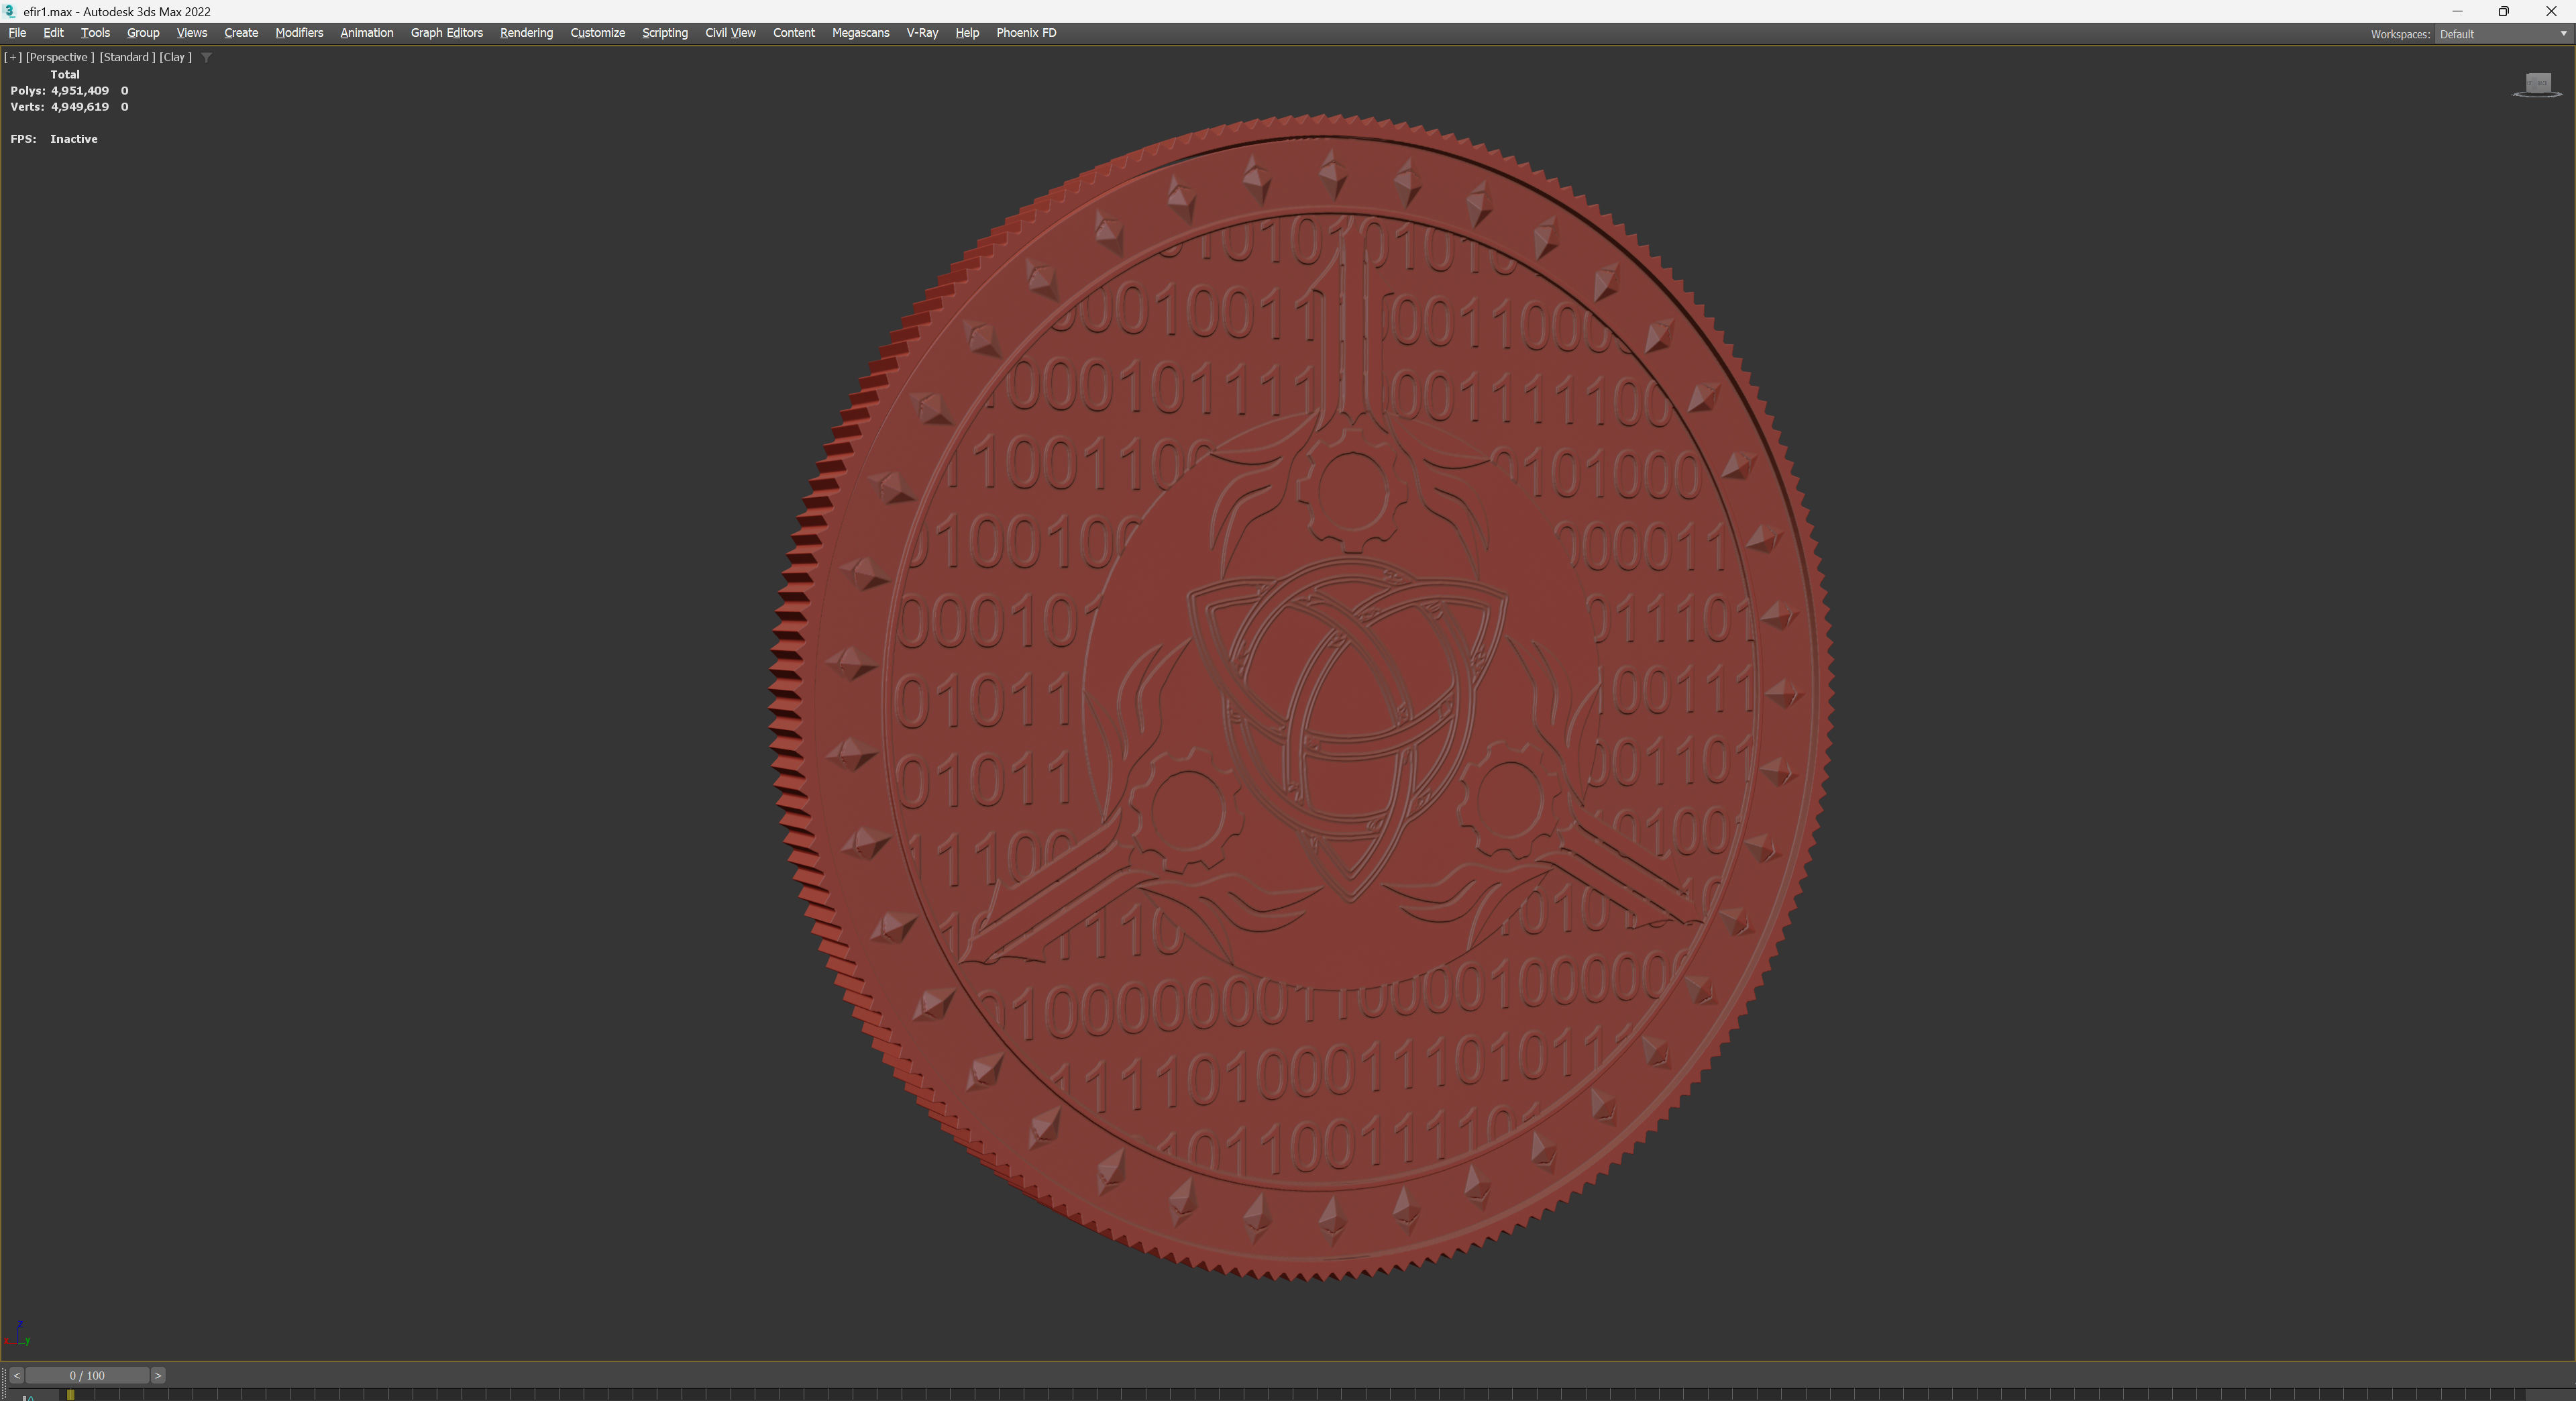Open the Perspective viewport label menu
2576x1401 pixels.
59,57
